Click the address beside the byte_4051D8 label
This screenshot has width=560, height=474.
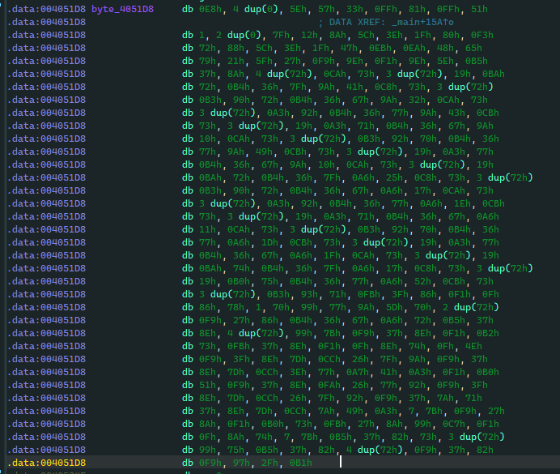tap(46, 9)
